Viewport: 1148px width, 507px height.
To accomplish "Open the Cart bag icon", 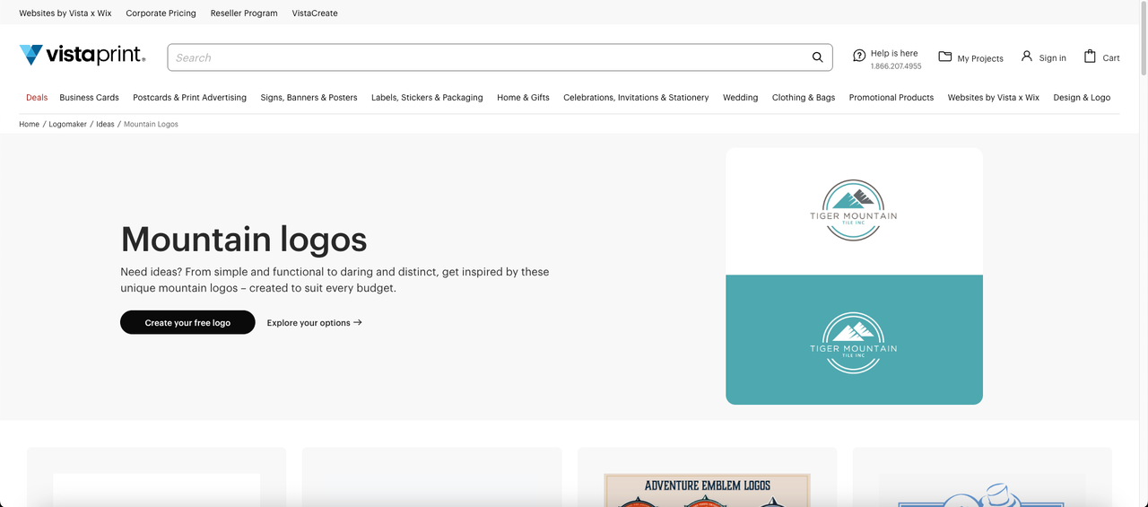I will (x=1090, y=57).
